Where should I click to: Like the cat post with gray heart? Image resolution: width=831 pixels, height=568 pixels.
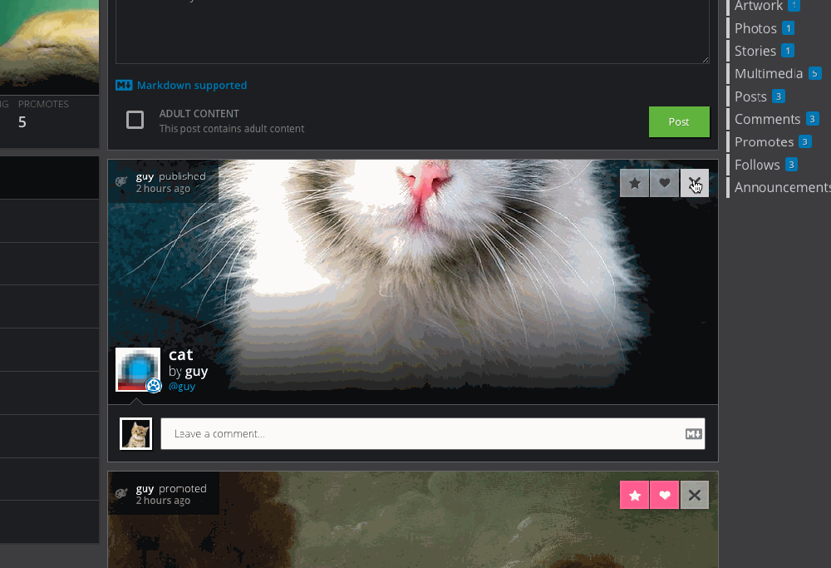(x=664, y=183)
